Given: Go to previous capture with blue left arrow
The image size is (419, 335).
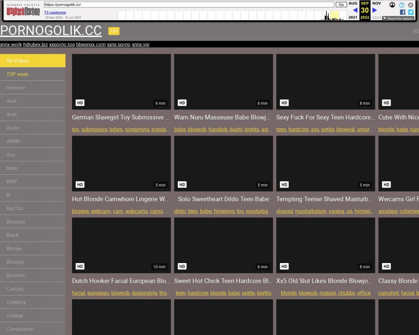Looking at the screenshot, I should click(x=355, y=10).
